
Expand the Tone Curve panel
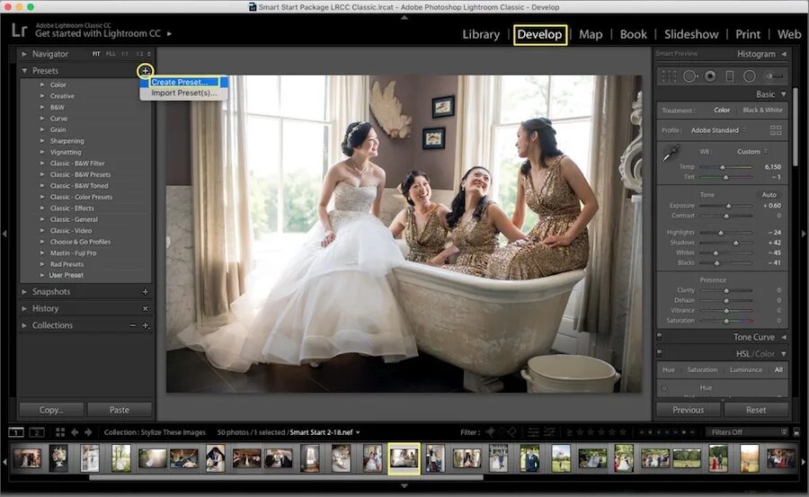(783, 337)
